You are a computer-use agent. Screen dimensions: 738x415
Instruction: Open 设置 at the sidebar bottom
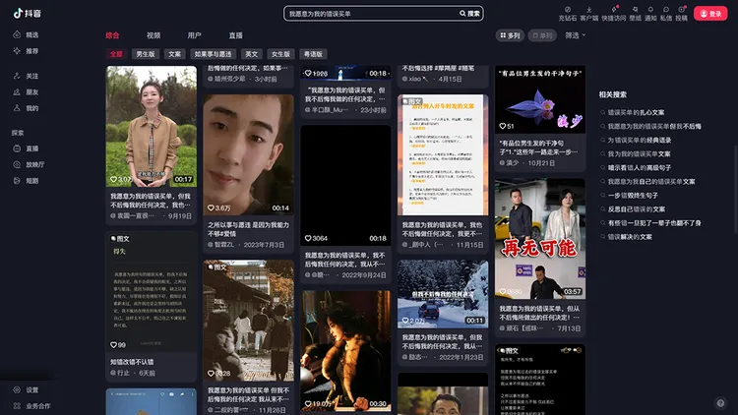[x=26, y=389]
